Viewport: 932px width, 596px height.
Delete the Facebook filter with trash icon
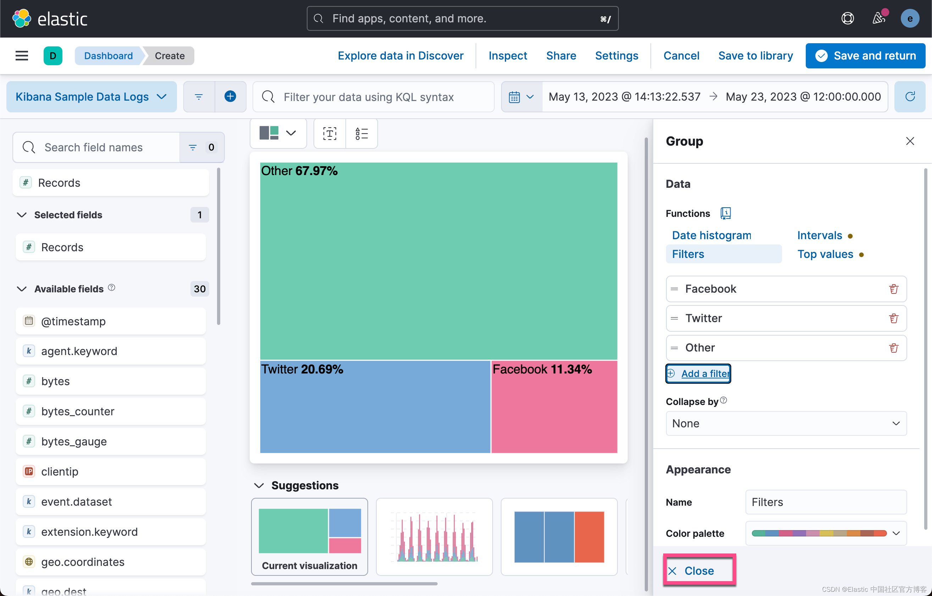(893, 289)
